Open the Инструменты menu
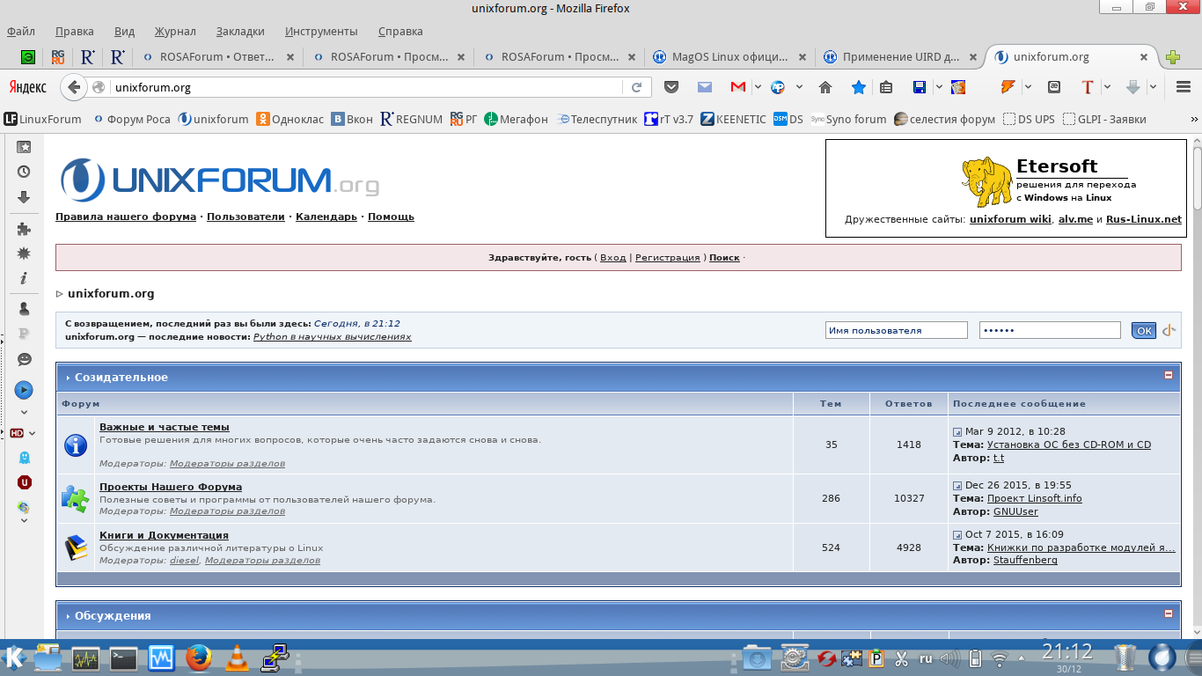This screenshot has width=1202, height=676. click(321, 31)
